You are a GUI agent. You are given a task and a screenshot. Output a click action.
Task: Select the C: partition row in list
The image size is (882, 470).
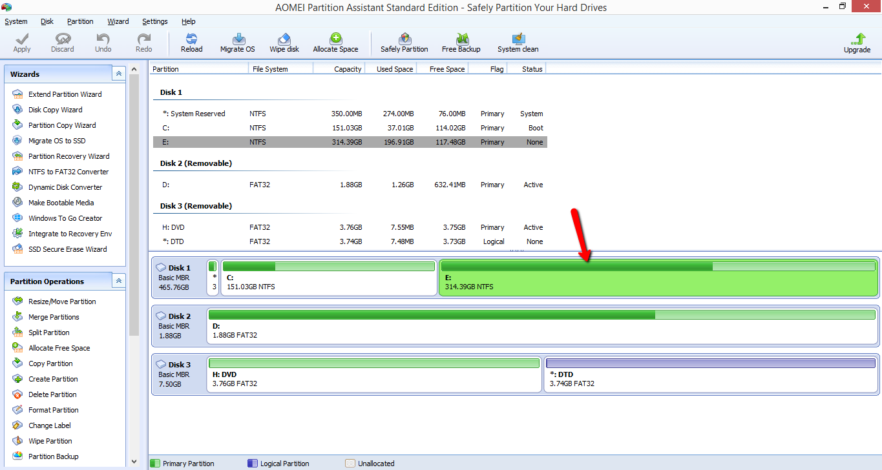[x=350, y=128]
